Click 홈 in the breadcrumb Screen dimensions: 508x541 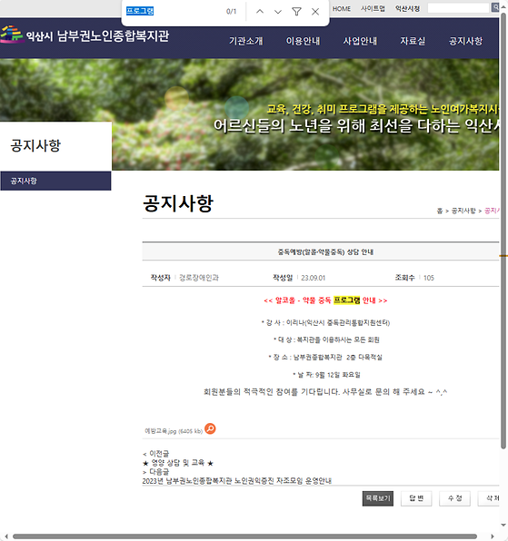(440, 211)
